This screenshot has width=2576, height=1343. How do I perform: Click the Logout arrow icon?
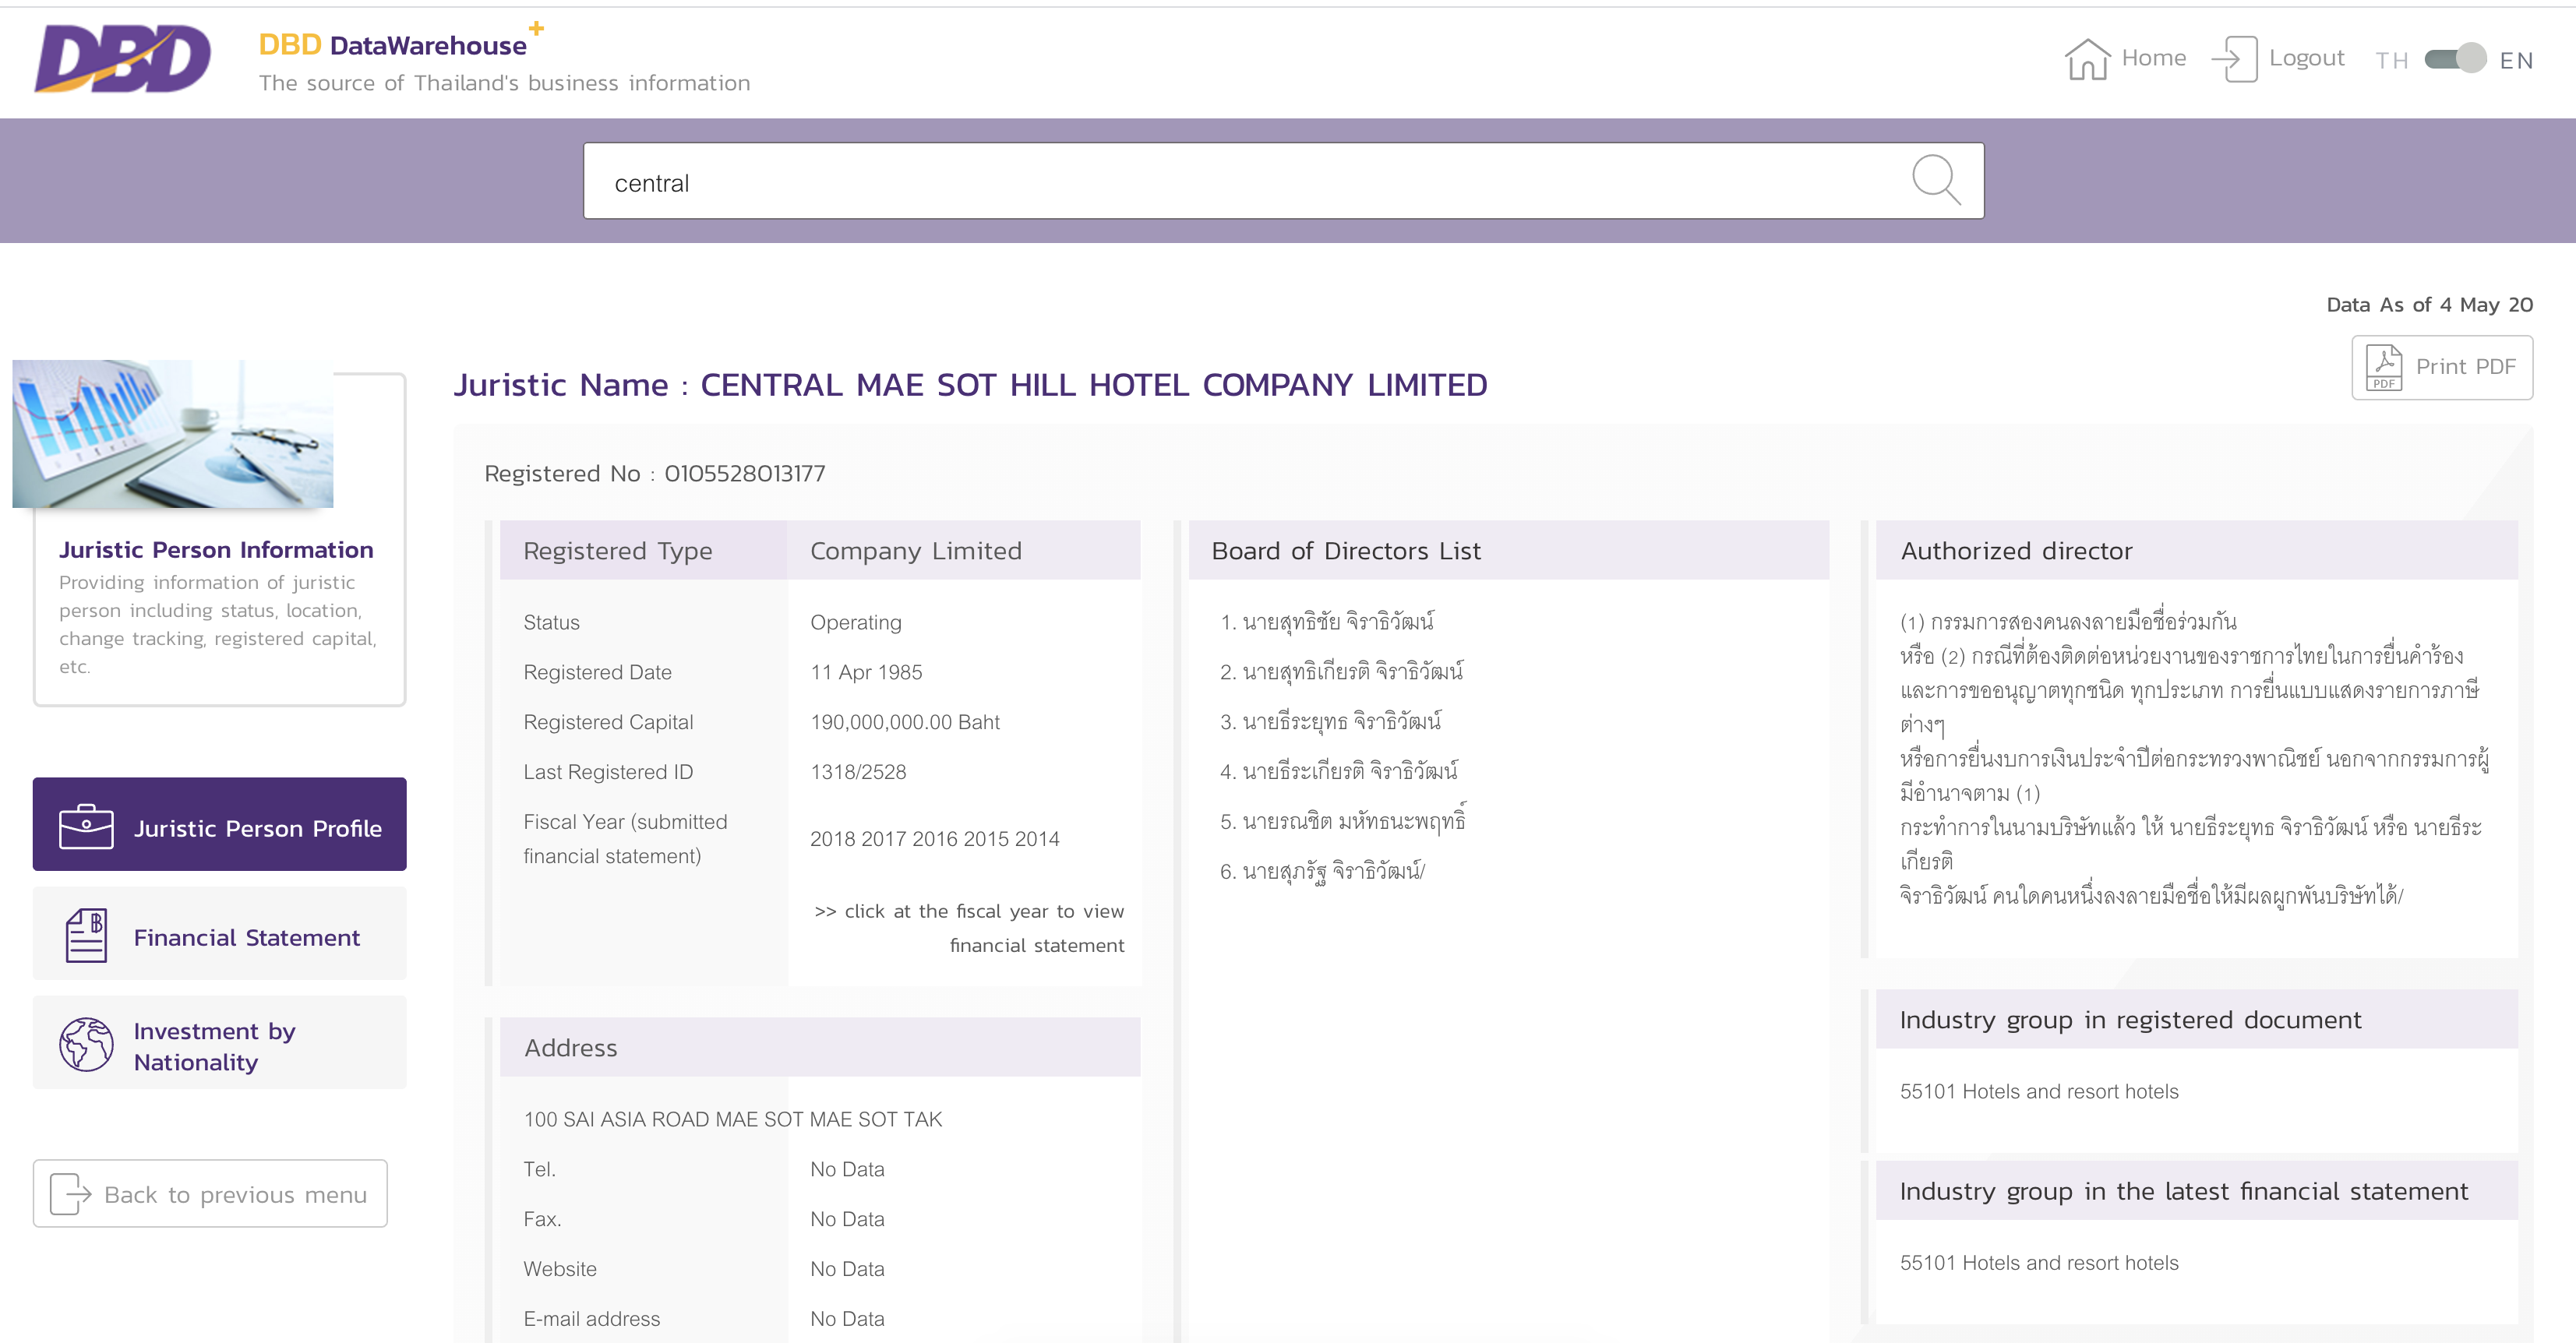pyautogui.click(x=2234, y=59)
